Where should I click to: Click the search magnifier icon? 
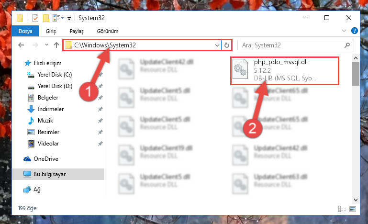[347, 45]
